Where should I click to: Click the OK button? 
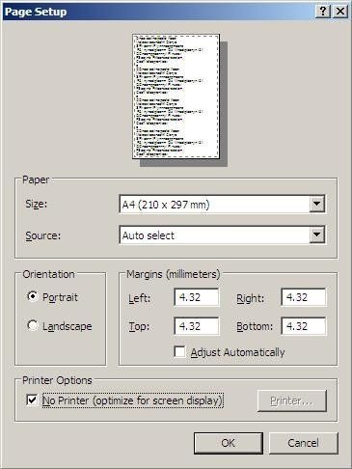[x=229, y=443]
